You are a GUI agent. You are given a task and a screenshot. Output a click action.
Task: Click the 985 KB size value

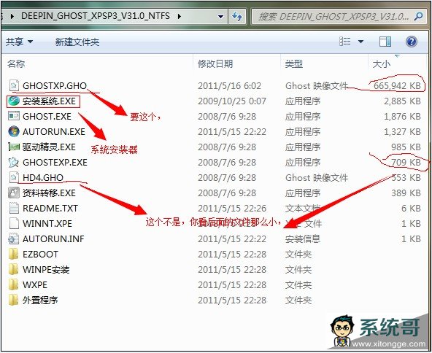pyautogui.click(x=406, y=147)
